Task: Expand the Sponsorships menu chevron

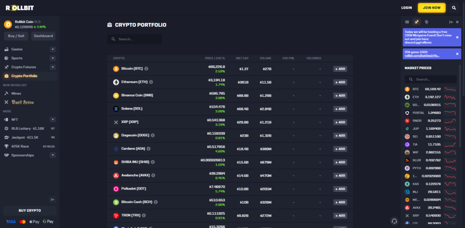Action: [53, 155]
